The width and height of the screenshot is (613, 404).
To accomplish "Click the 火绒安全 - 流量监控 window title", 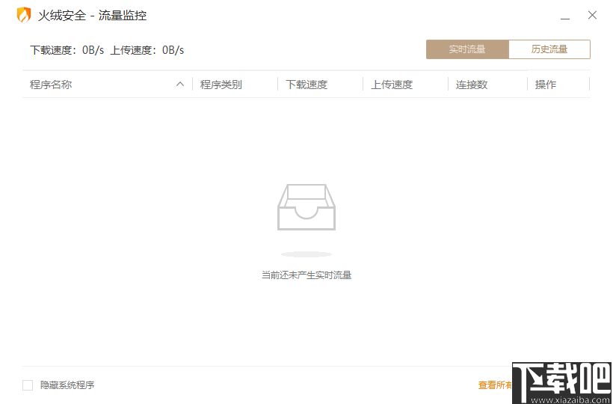I will (92, 16).
